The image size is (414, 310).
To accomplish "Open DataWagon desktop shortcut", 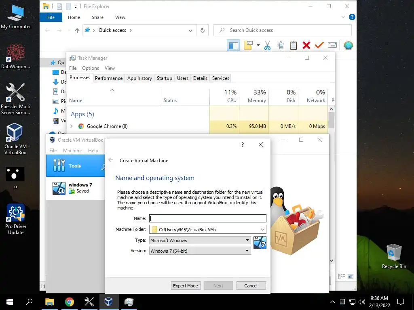I will pos(16,56).
